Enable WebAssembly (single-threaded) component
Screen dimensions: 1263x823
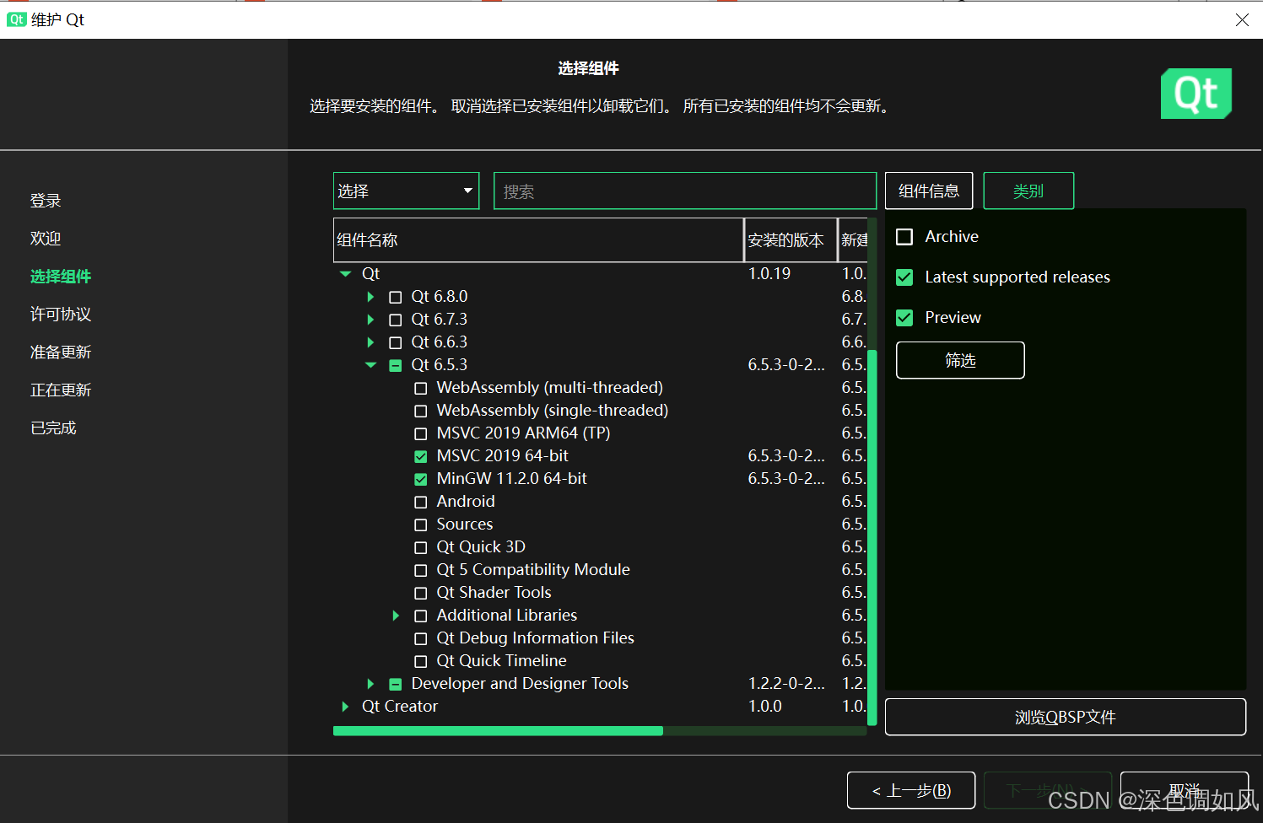420,411
